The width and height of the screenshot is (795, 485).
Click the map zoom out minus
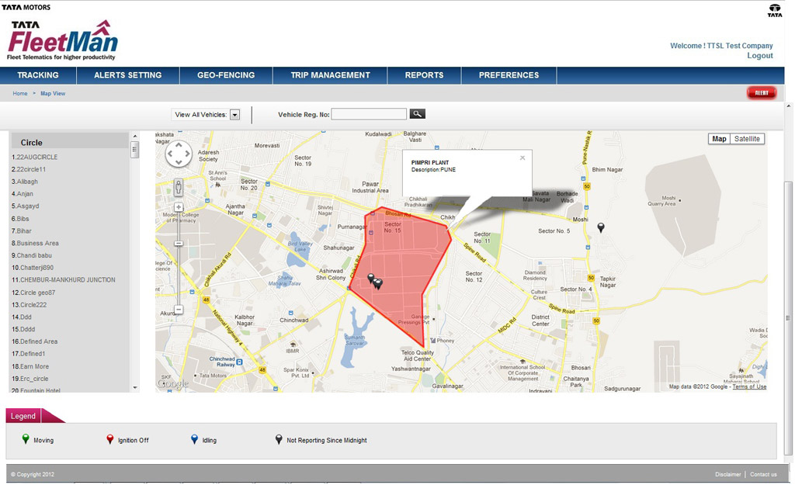[x=179, y=310]
